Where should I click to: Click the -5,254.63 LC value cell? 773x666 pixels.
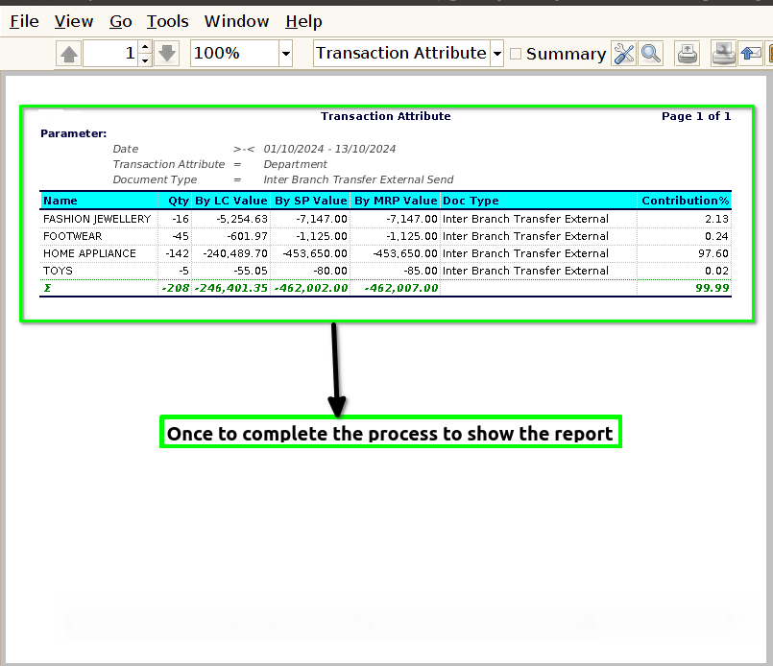point(242,219)
